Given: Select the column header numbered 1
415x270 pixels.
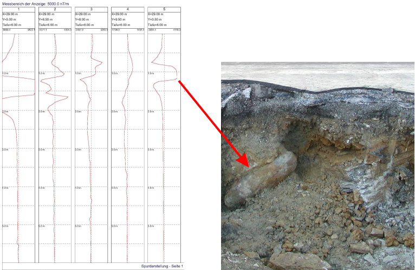Looking at the screenshot, I should (18, 9).
